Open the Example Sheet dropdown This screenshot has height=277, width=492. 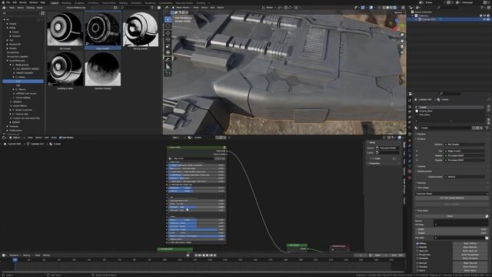[452, 194]
